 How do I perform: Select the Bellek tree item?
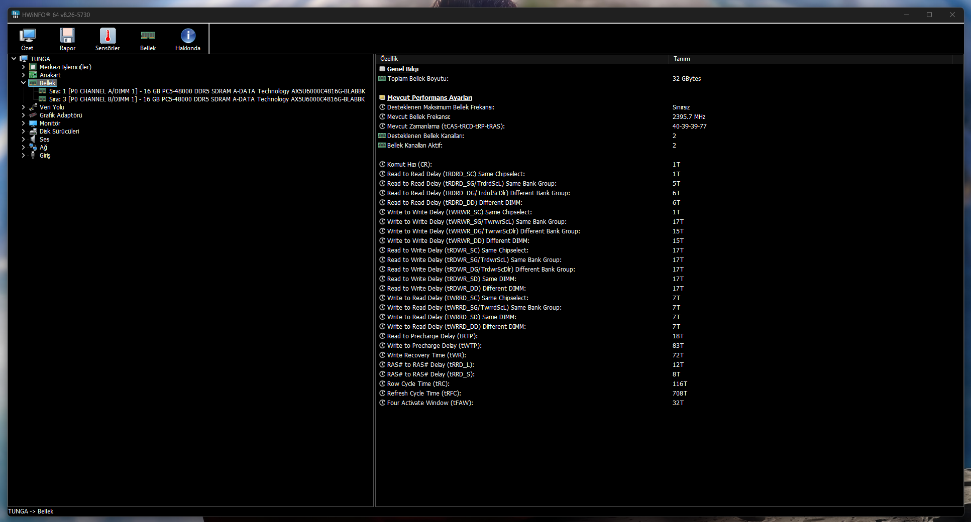click(x=48, y=83)
